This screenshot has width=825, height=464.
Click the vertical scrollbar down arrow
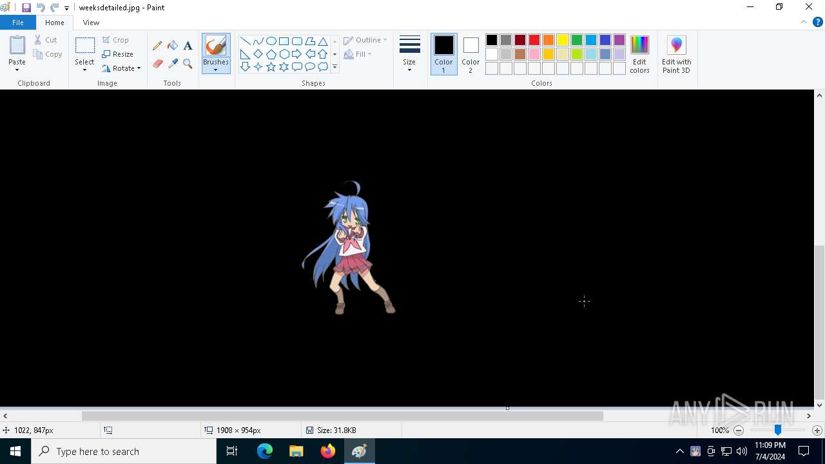[x=819, y=405]
